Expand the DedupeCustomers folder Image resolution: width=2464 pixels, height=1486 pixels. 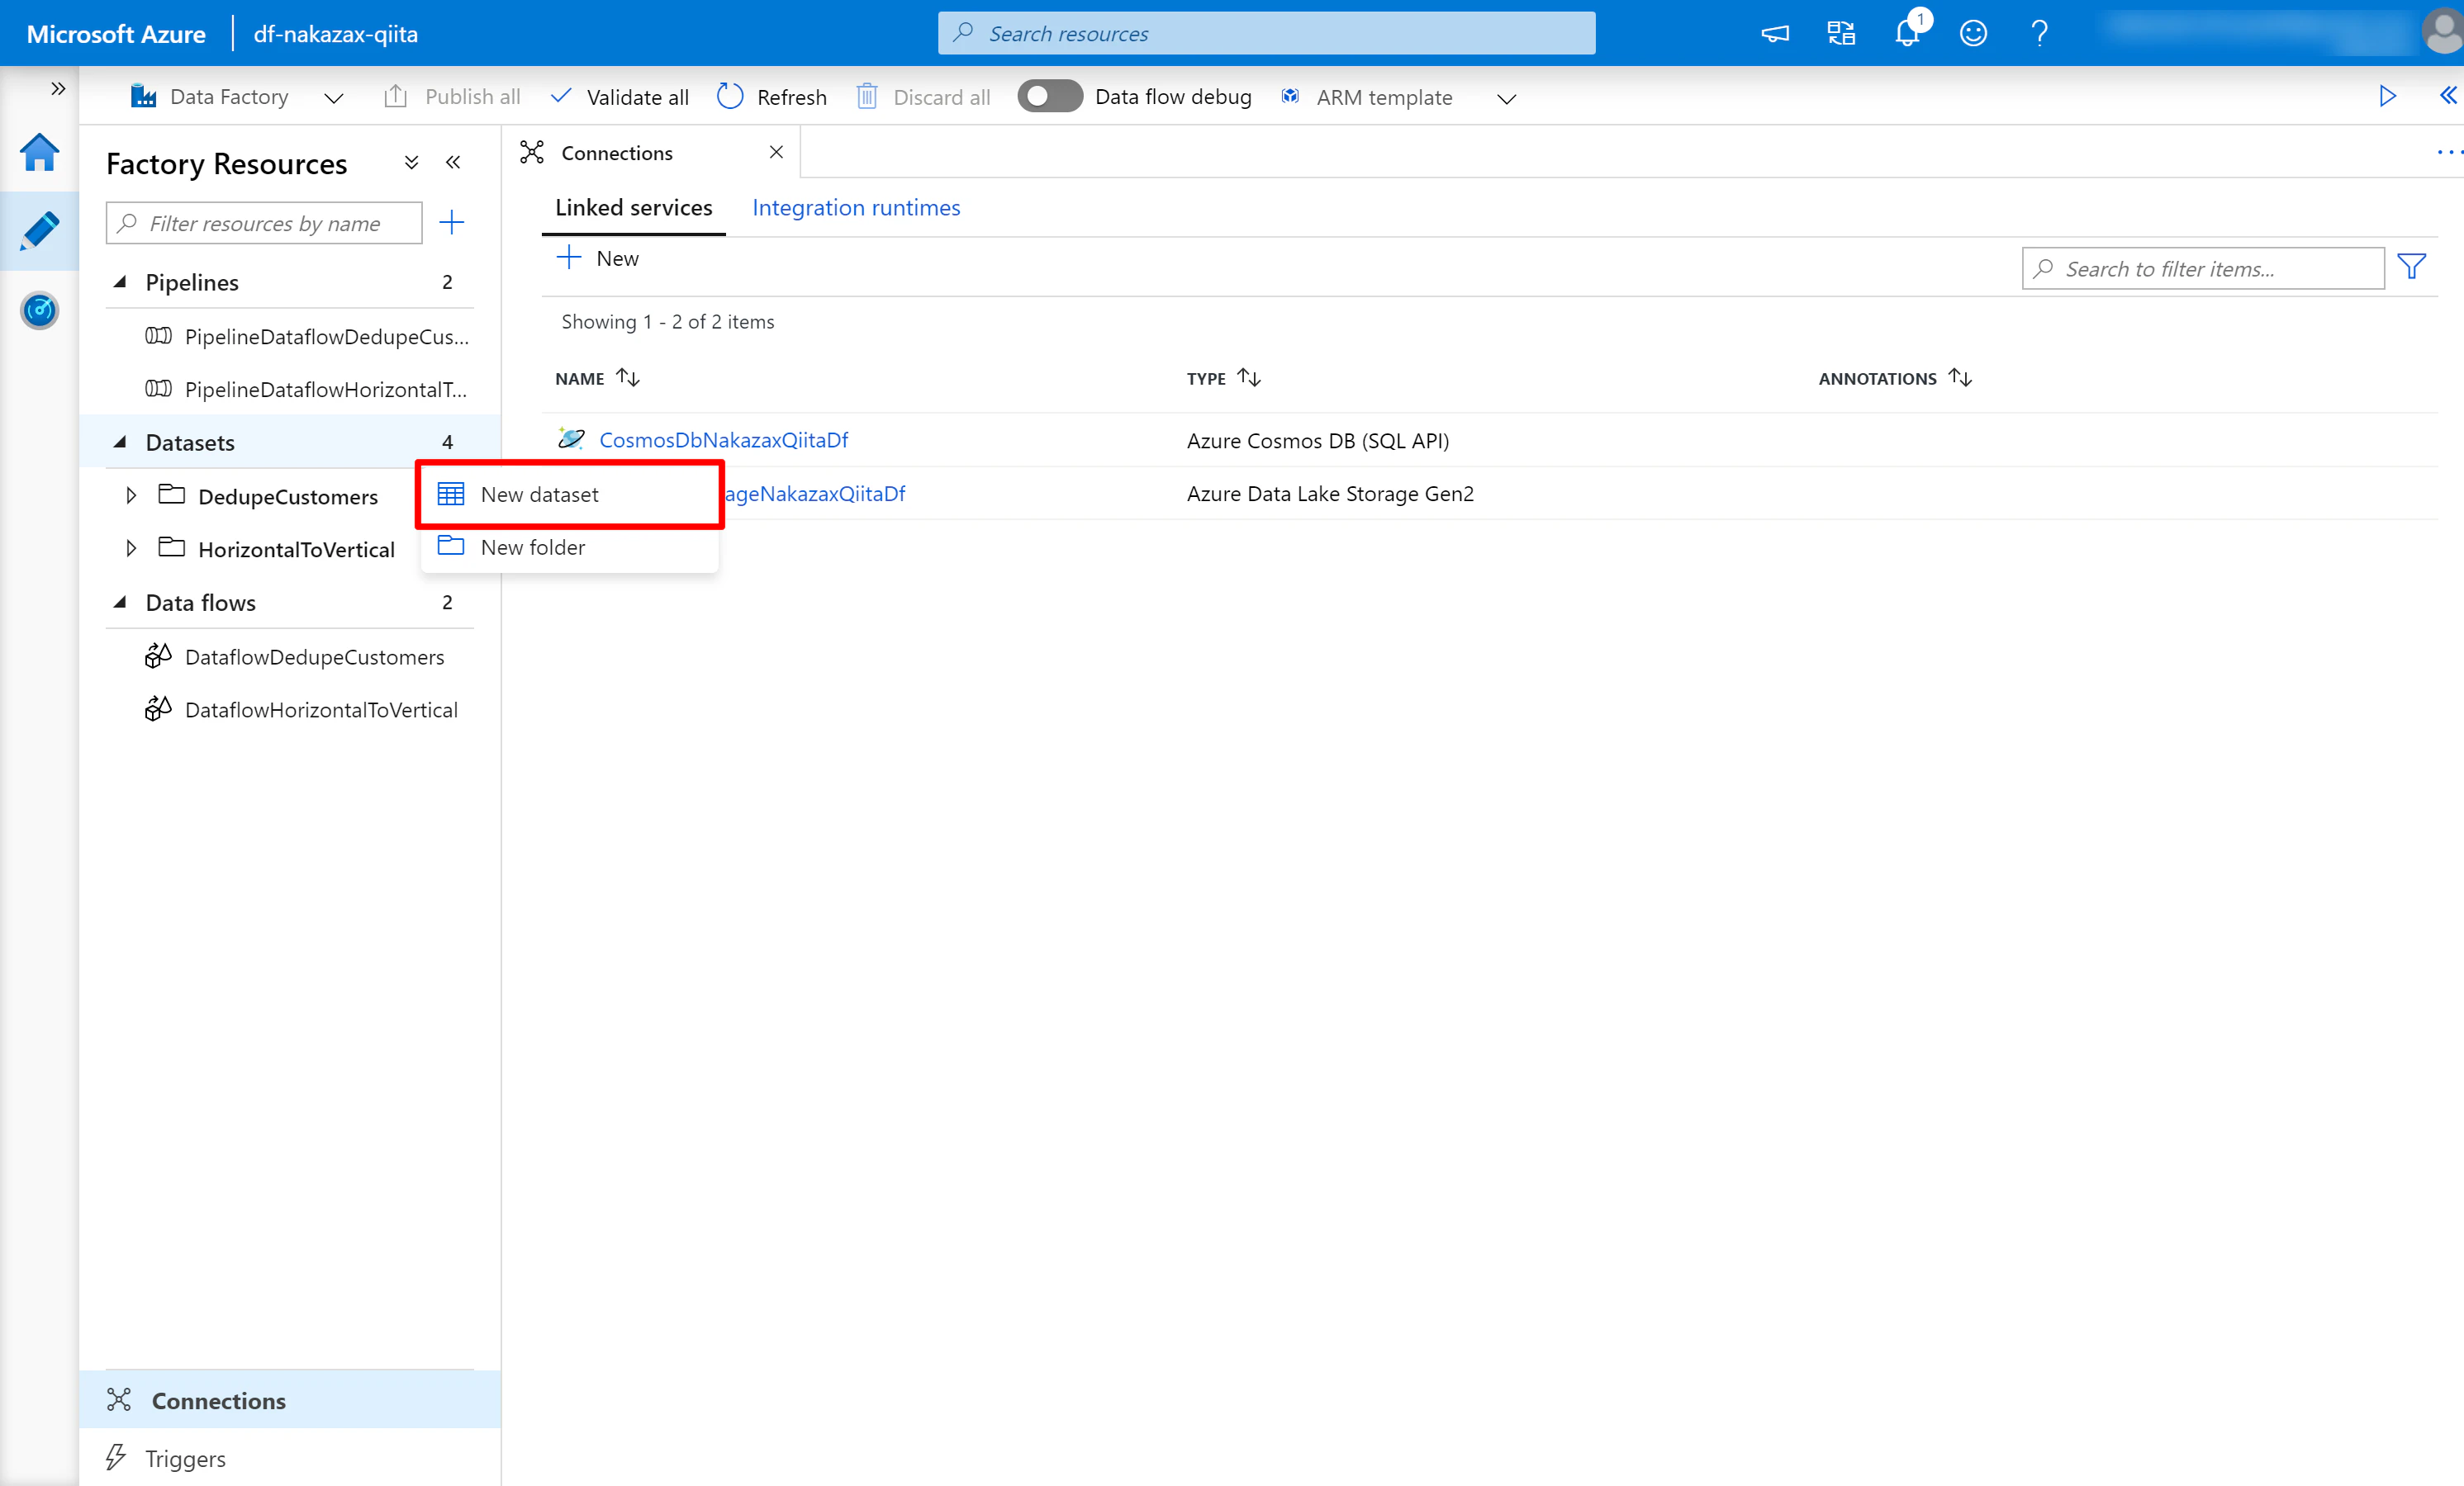[131, 495]
